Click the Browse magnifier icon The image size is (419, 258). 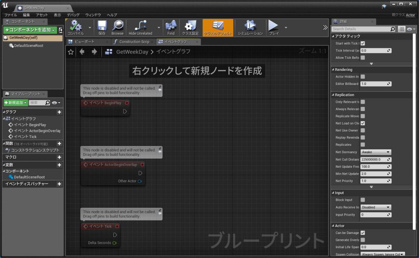click(x=117, y=27)
